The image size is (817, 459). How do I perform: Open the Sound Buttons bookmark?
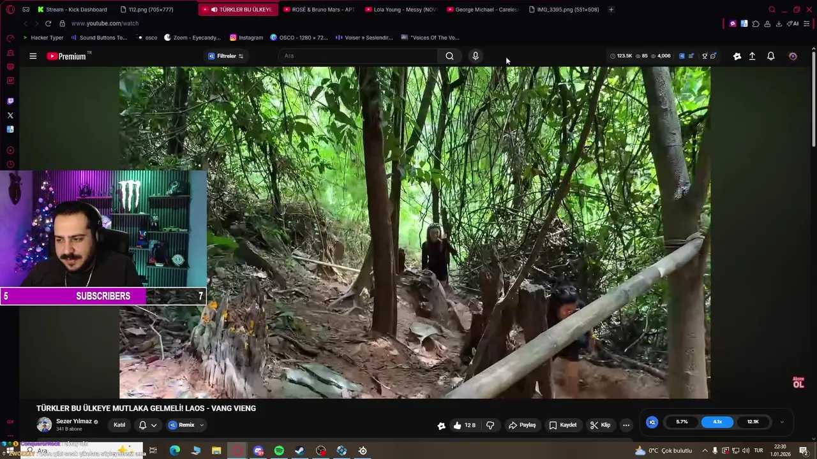coord(99,38)
